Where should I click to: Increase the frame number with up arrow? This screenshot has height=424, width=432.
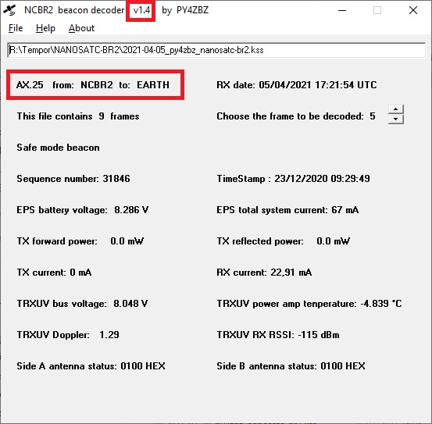[x=396, y=109]
